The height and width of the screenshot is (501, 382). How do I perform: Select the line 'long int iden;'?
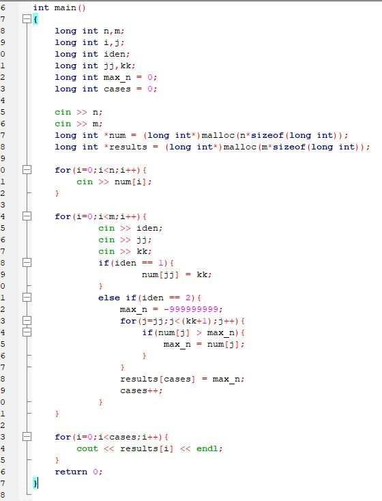coord(92,54)
